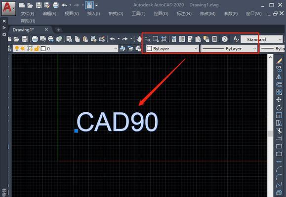
Task: Open Layer Properties Manager icon
Action: pyautogui.click(x=10, y=48)
